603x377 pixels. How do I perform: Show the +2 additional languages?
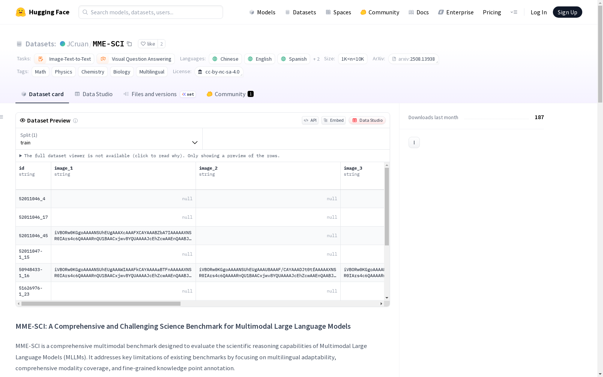(316, 59)
